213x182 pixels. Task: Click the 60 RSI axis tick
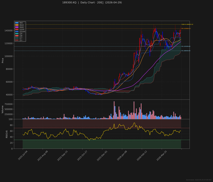[x=11, y=131]
